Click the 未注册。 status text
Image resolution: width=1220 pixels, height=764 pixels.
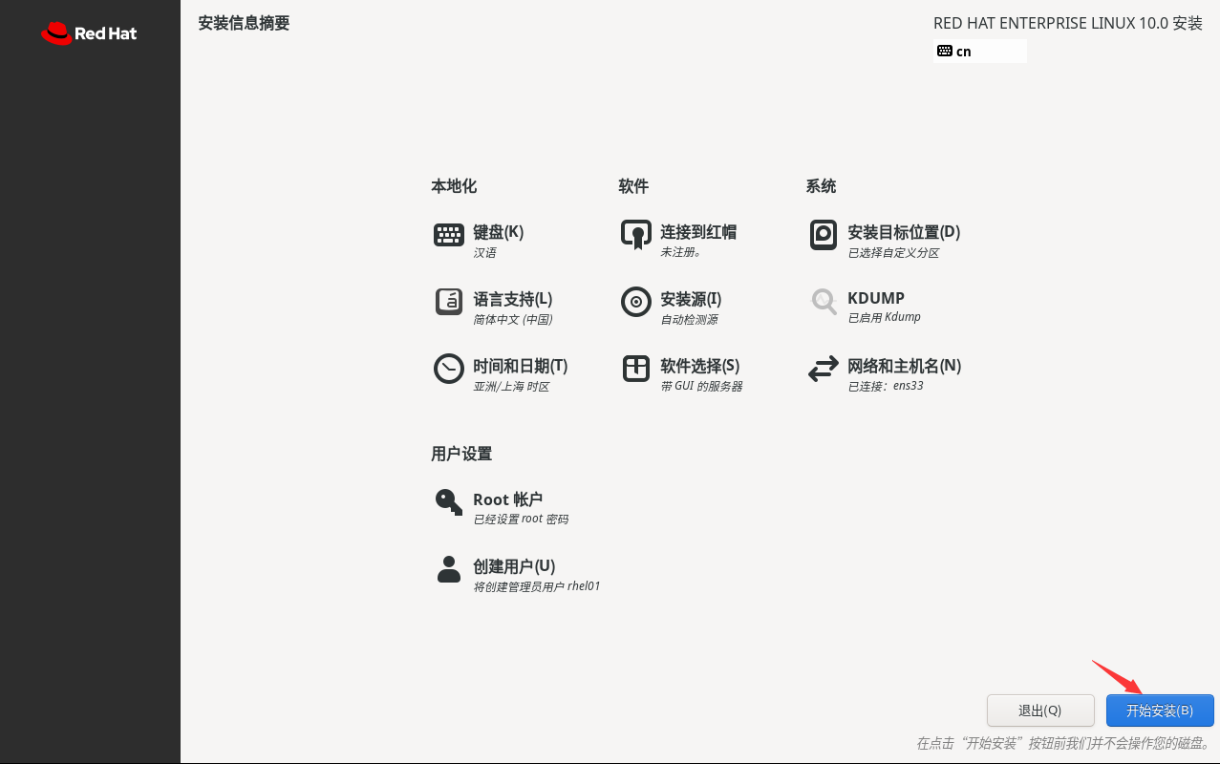(x=681, y=253)
